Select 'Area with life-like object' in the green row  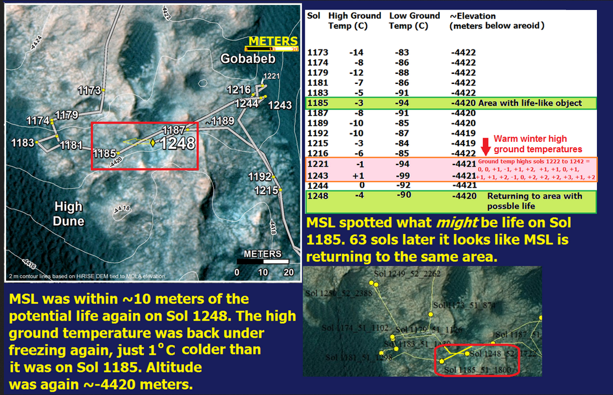[x=530, y=103]
